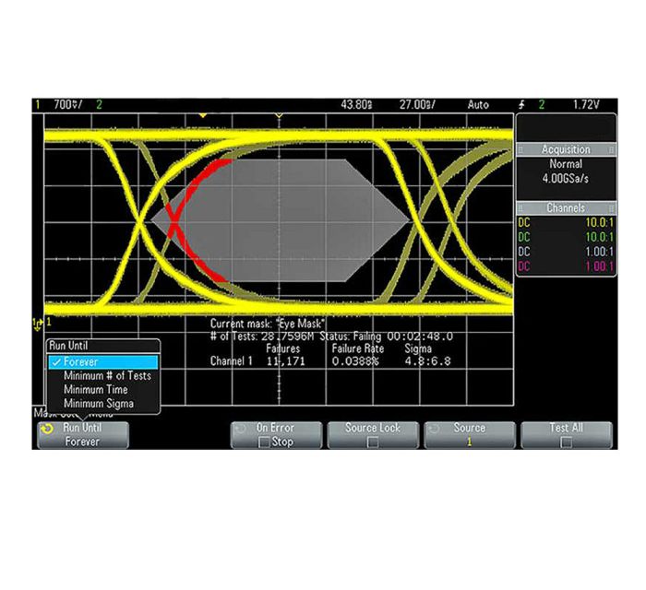
Task: Toggle the Test All checkbox
Action: (567, 442)
